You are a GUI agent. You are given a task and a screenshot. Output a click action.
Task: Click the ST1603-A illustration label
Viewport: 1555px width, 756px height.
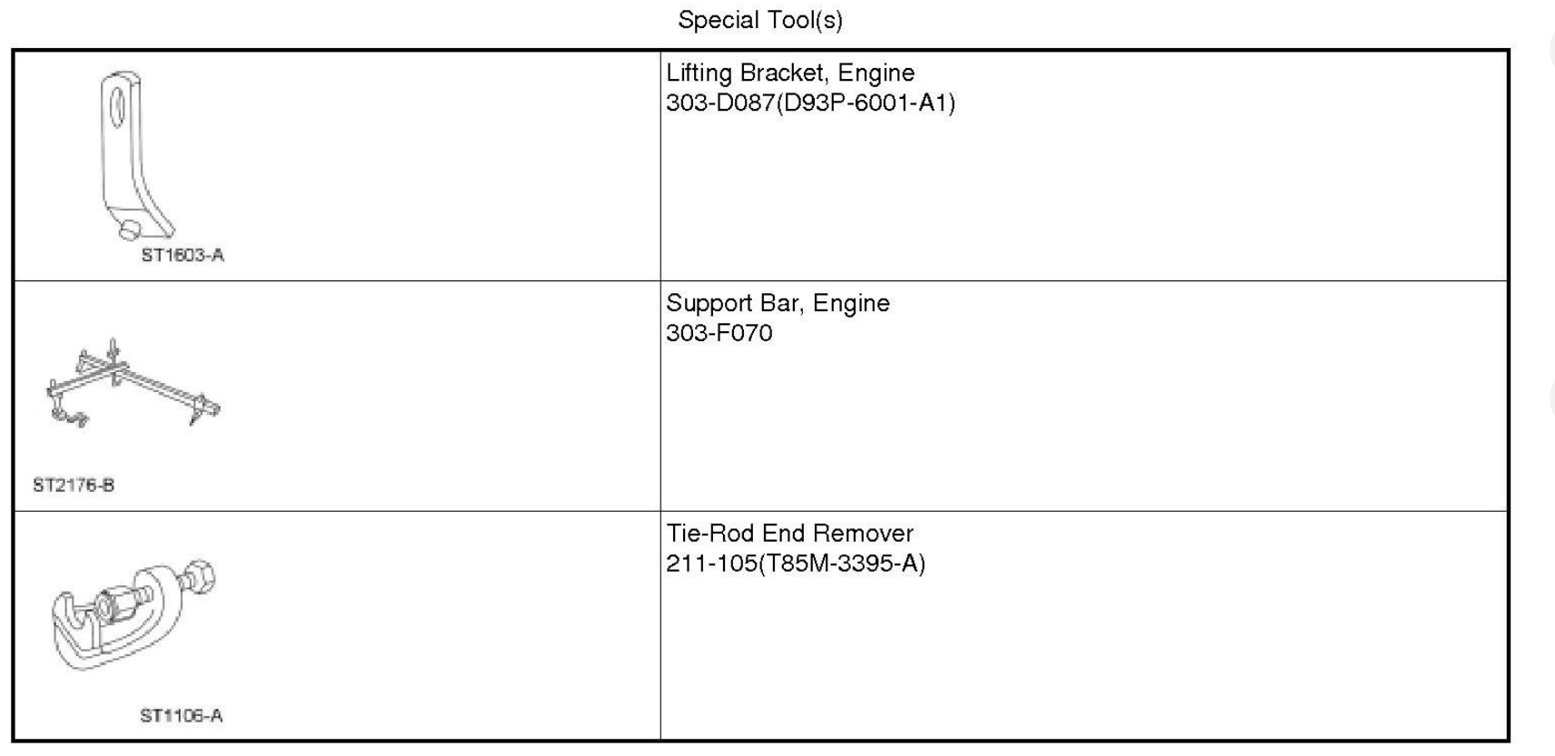pyautogui.click(x=182, y=255)
